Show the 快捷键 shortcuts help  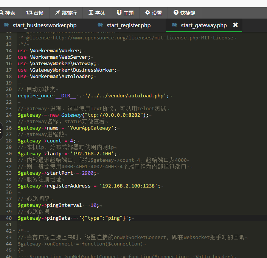click(184, 13)
